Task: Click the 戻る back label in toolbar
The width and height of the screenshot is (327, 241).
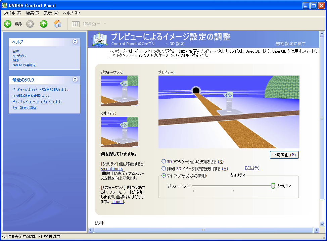Action: (18, 24)
